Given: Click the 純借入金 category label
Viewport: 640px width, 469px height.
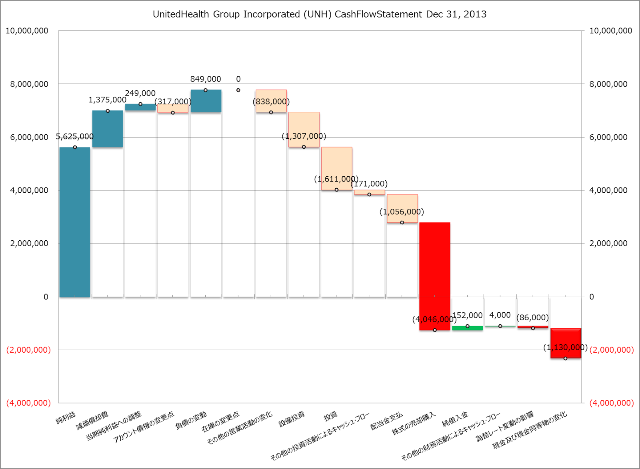Looking at the screenshot, I should [455, 419].
